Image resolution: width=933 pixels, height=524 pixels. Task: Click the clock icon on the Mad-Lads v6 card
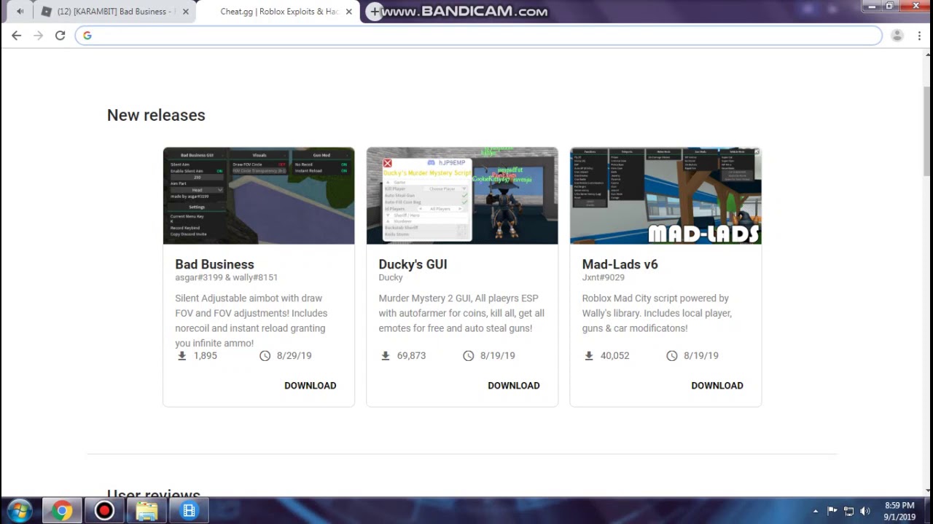[x=671, y=356]
